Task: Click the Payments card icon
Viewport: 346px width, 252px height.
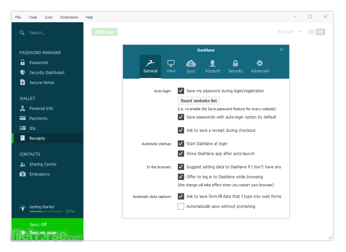Action: click(x=23, y=118)
